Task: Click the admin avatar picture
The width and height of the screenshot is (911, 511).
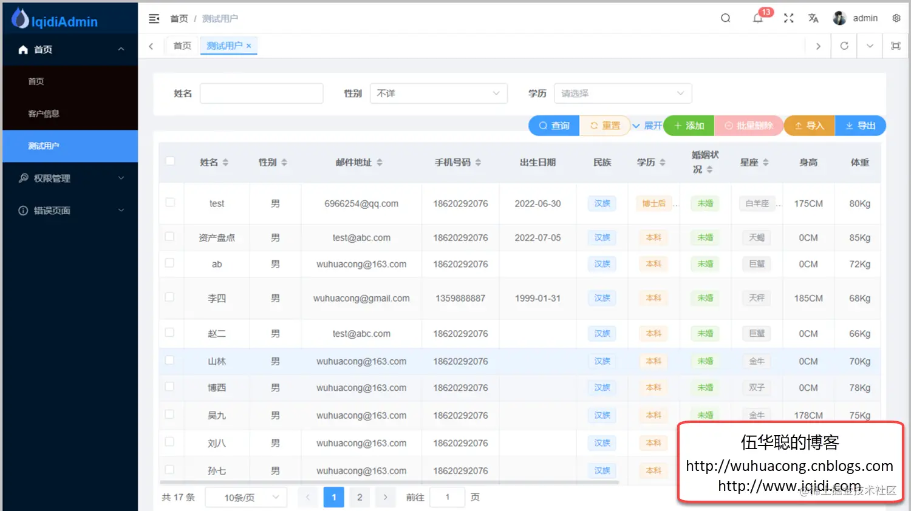Action: click(839, 18)
